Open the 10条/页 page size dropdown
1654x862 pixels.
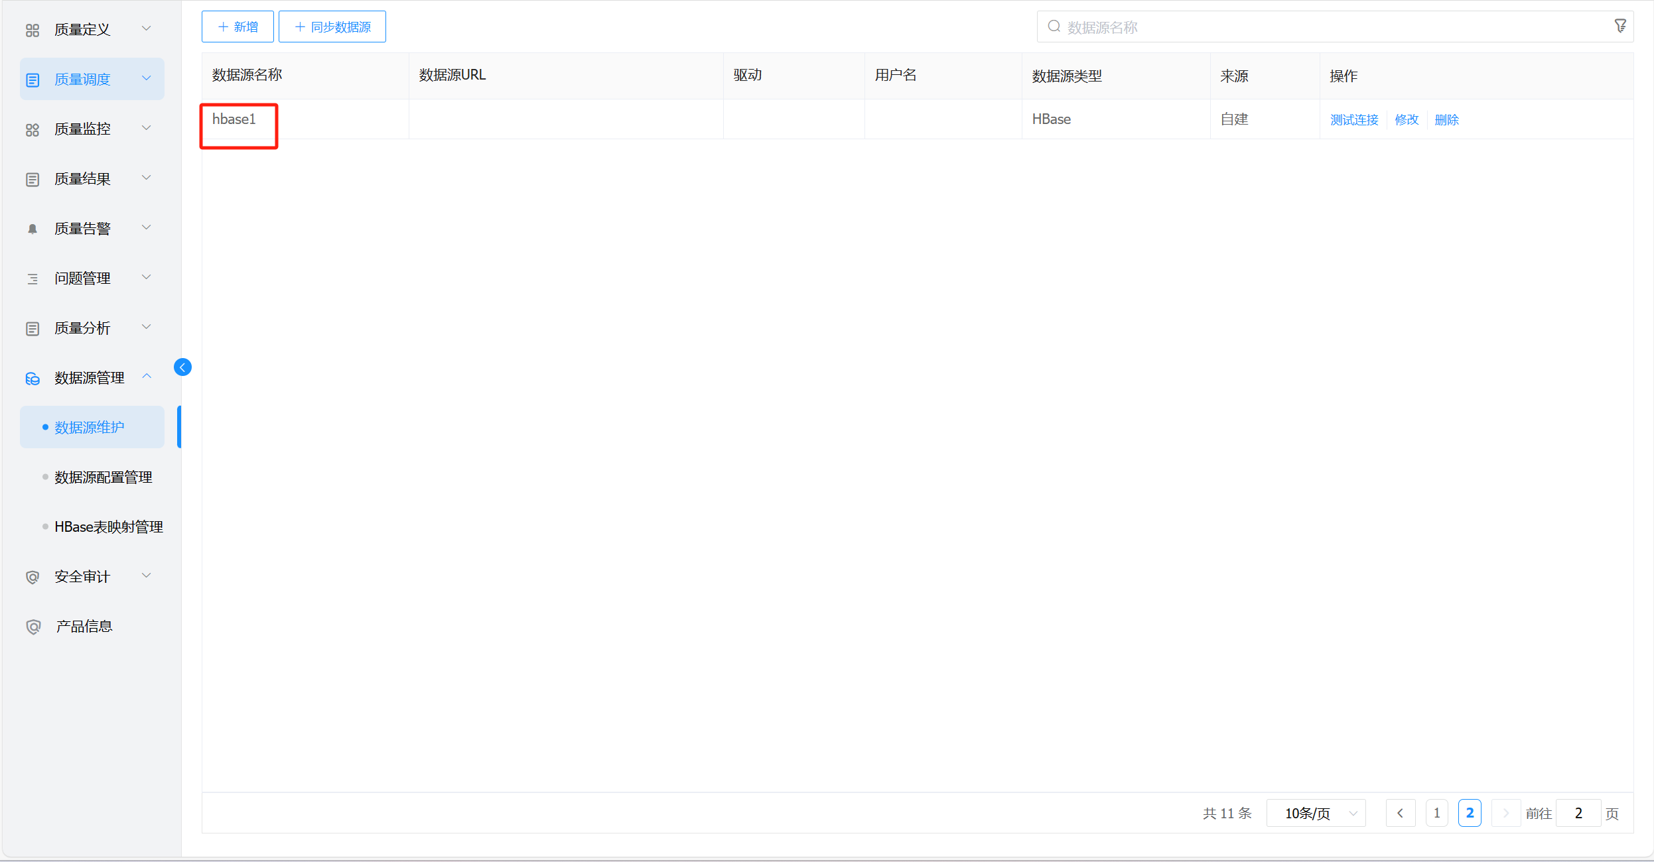(x=1316, y=813)
